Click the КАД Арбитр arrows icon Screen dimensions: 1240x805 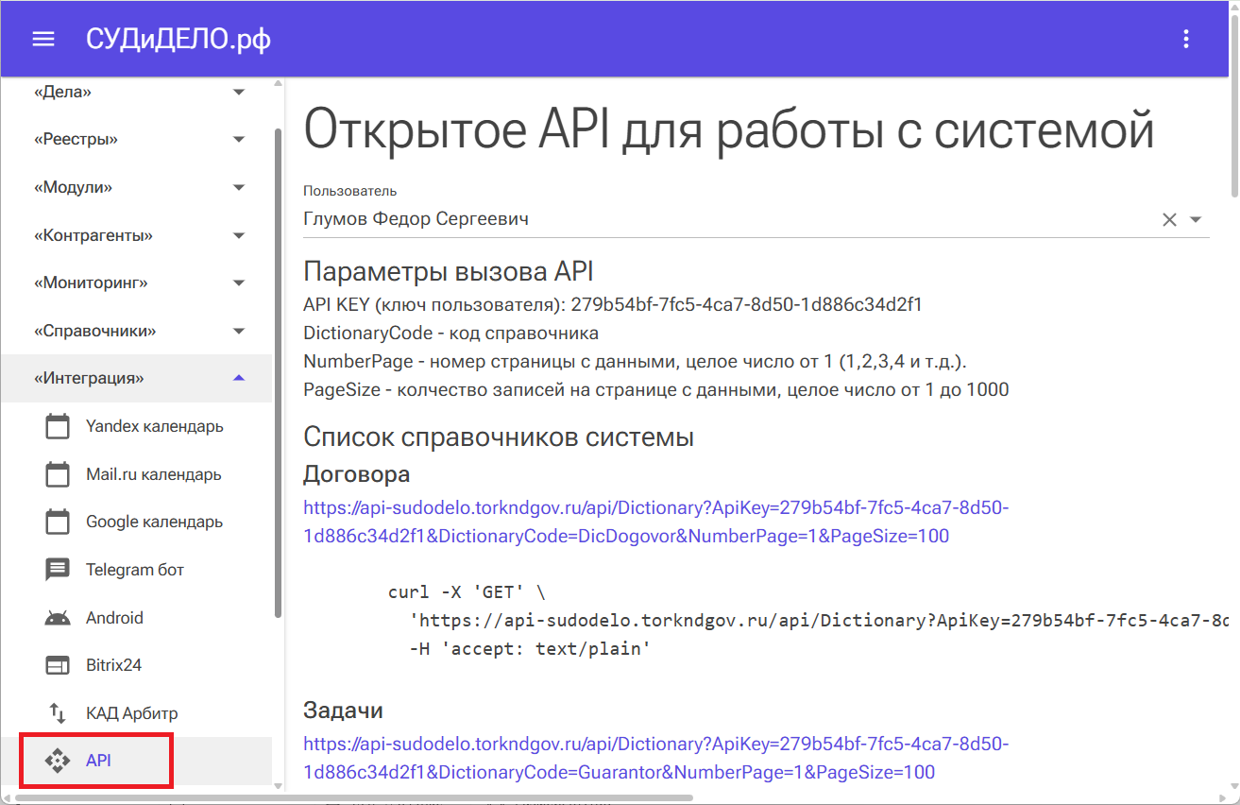tap(58, 713)
